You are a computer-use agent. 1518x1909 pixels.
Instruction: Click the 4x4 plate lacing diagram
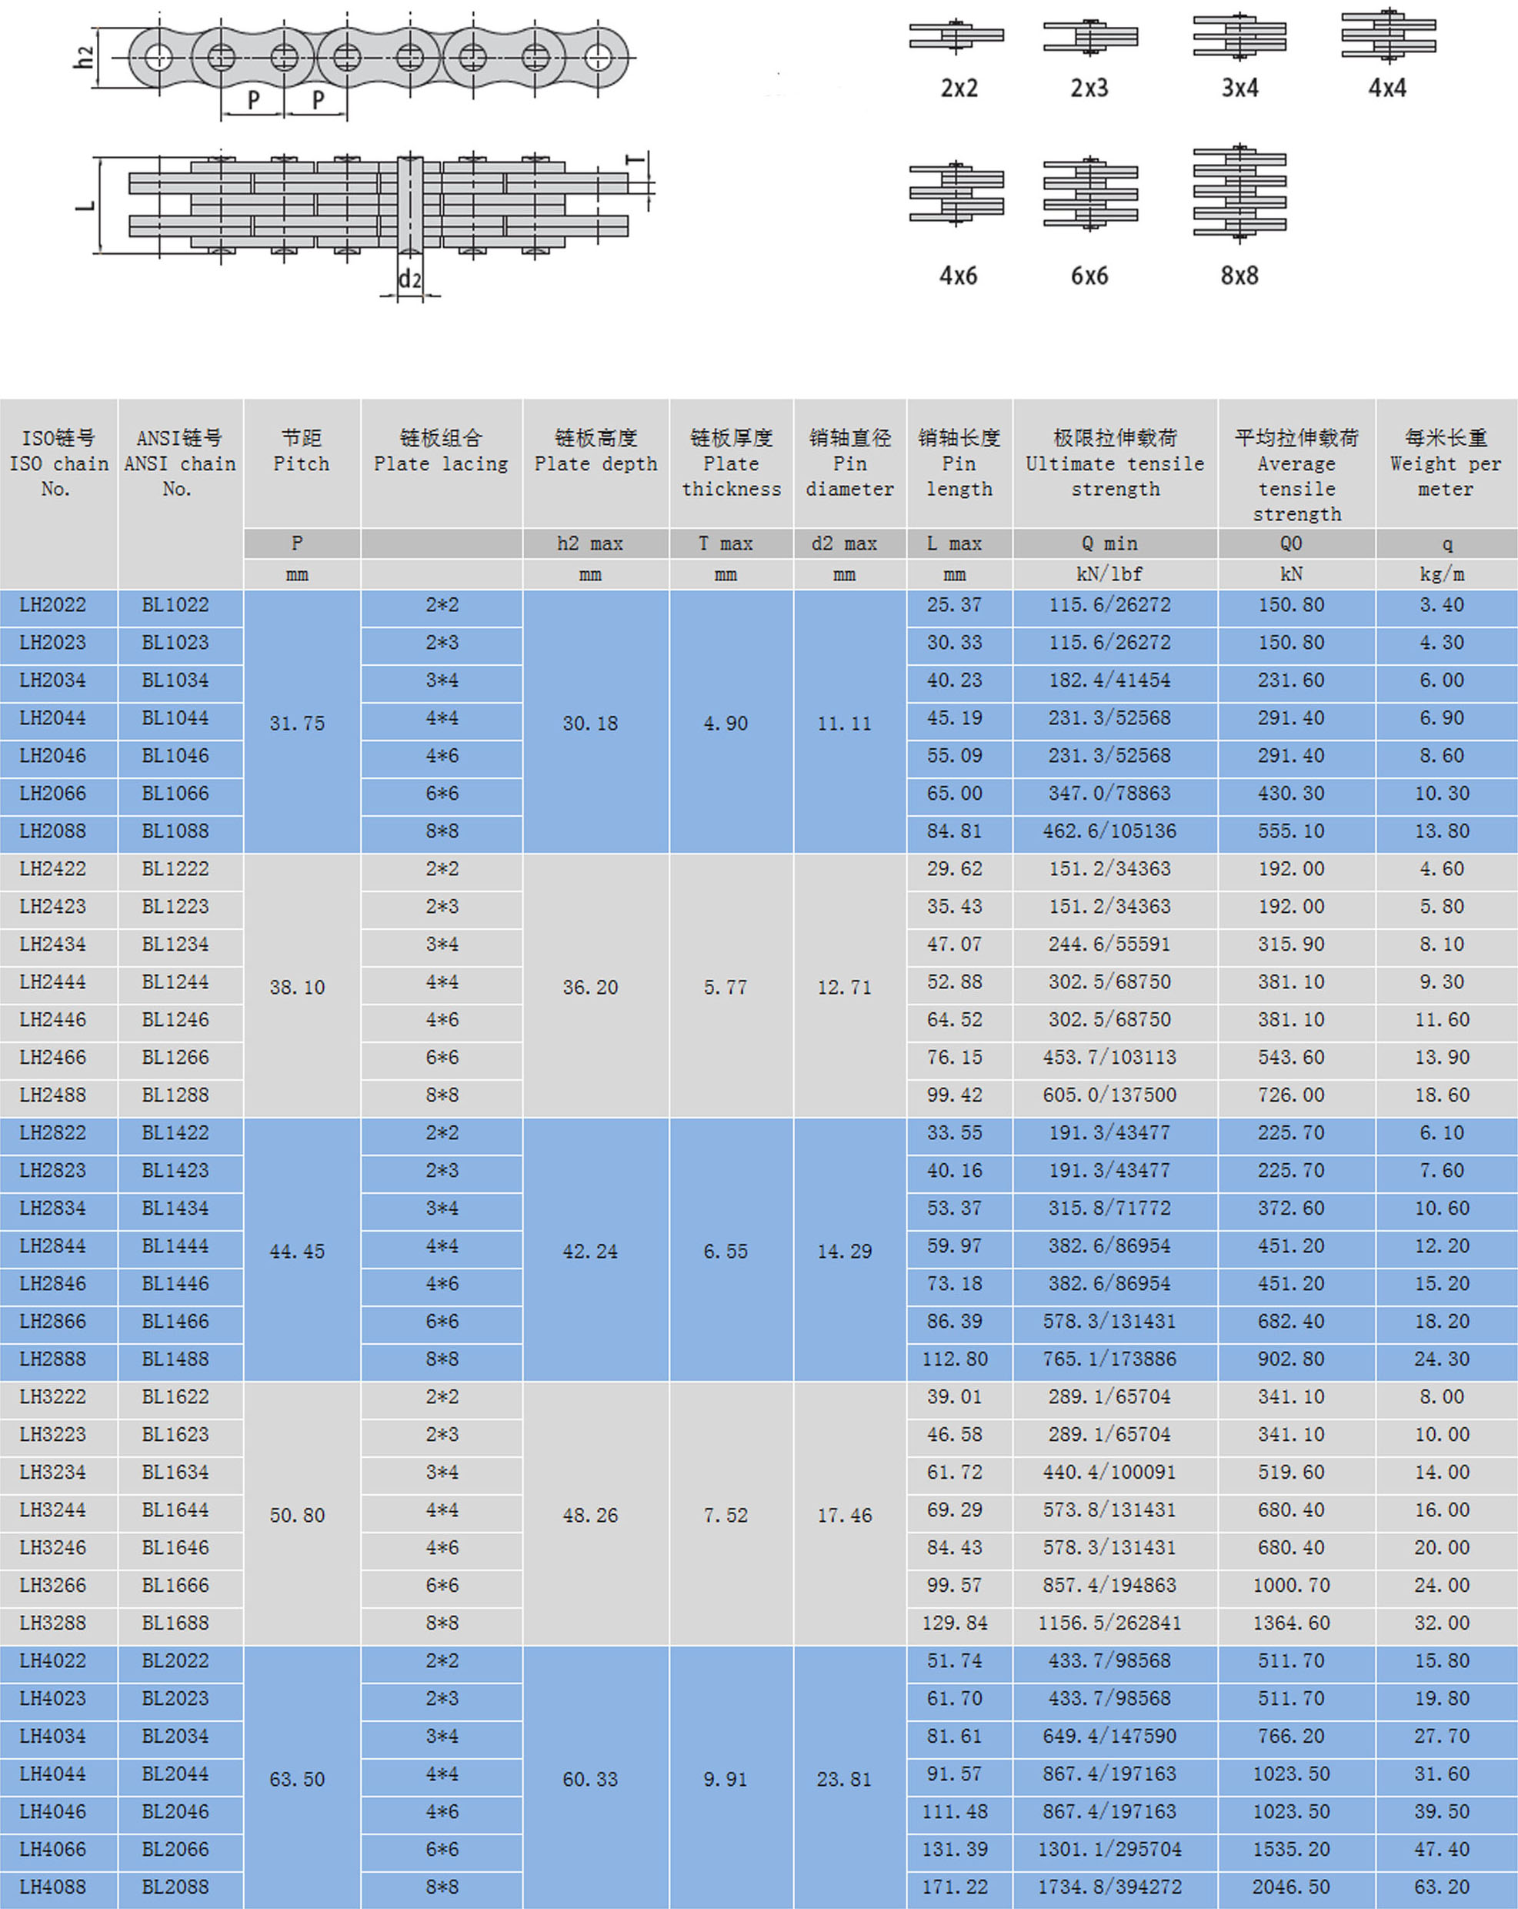pos(1388,36)
